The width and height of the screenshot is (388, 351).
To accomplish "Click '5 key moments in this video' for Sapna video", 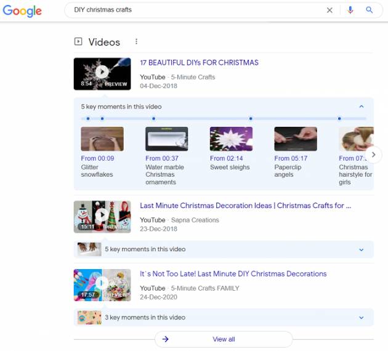I will tap(145, 249).
